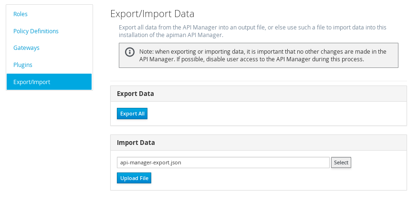
Task: Go to Policy Definitions
Action: [x=36, y=31]
